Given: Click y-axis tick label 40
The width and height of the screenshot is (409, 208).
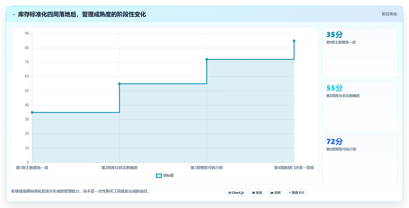Looking at the screenshot, I should 27,105.
